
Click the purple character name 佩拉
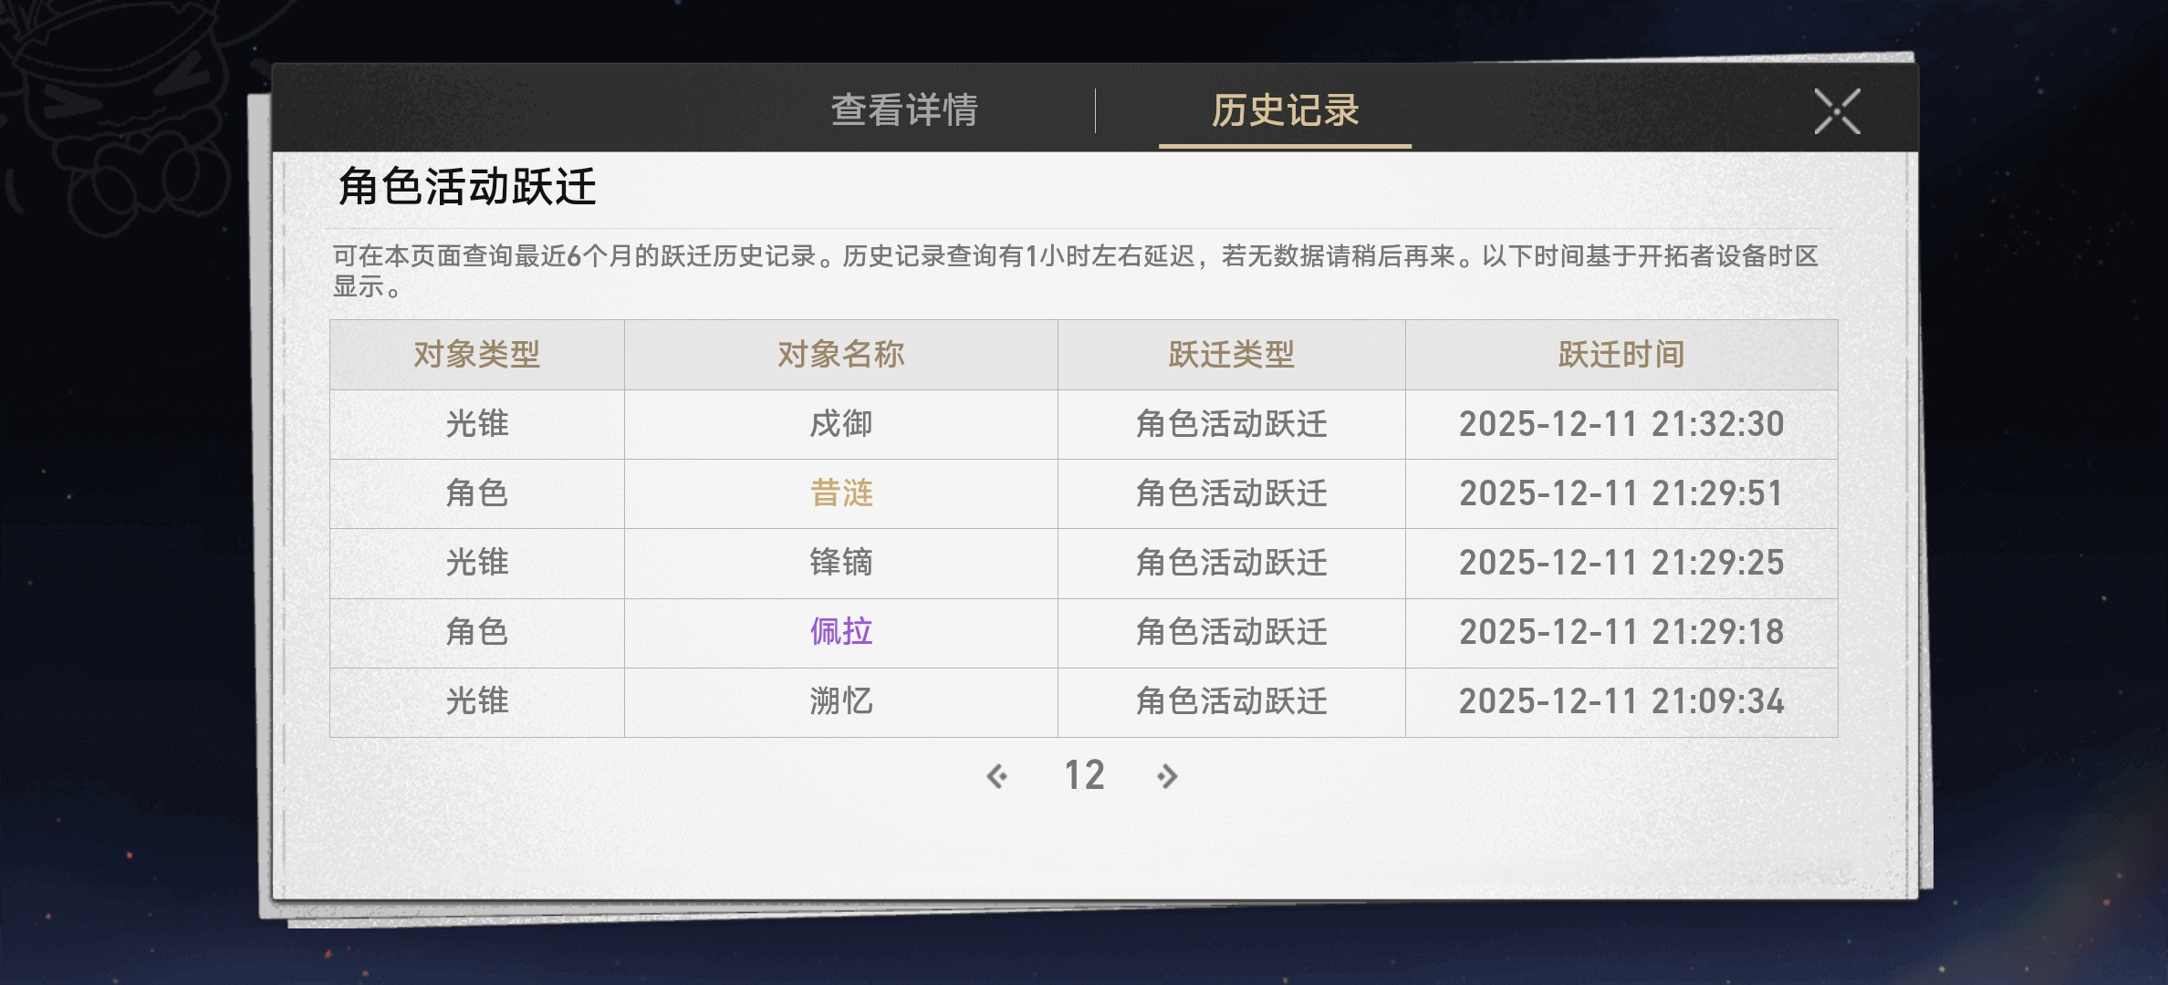841,632
